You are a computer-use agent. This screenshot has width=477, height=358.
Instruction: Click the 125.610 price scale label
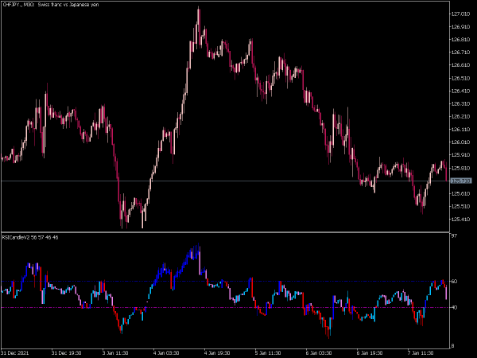[x=461, y=193]
